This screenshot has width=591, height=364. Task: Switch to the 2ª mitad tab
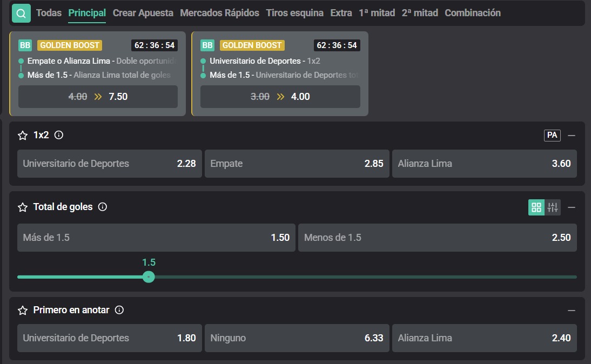coord(420,13)
